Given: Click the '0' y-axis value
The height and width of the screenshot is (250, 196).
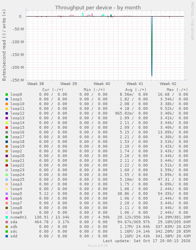Looking at the screenshot, I should pos(20,17).
